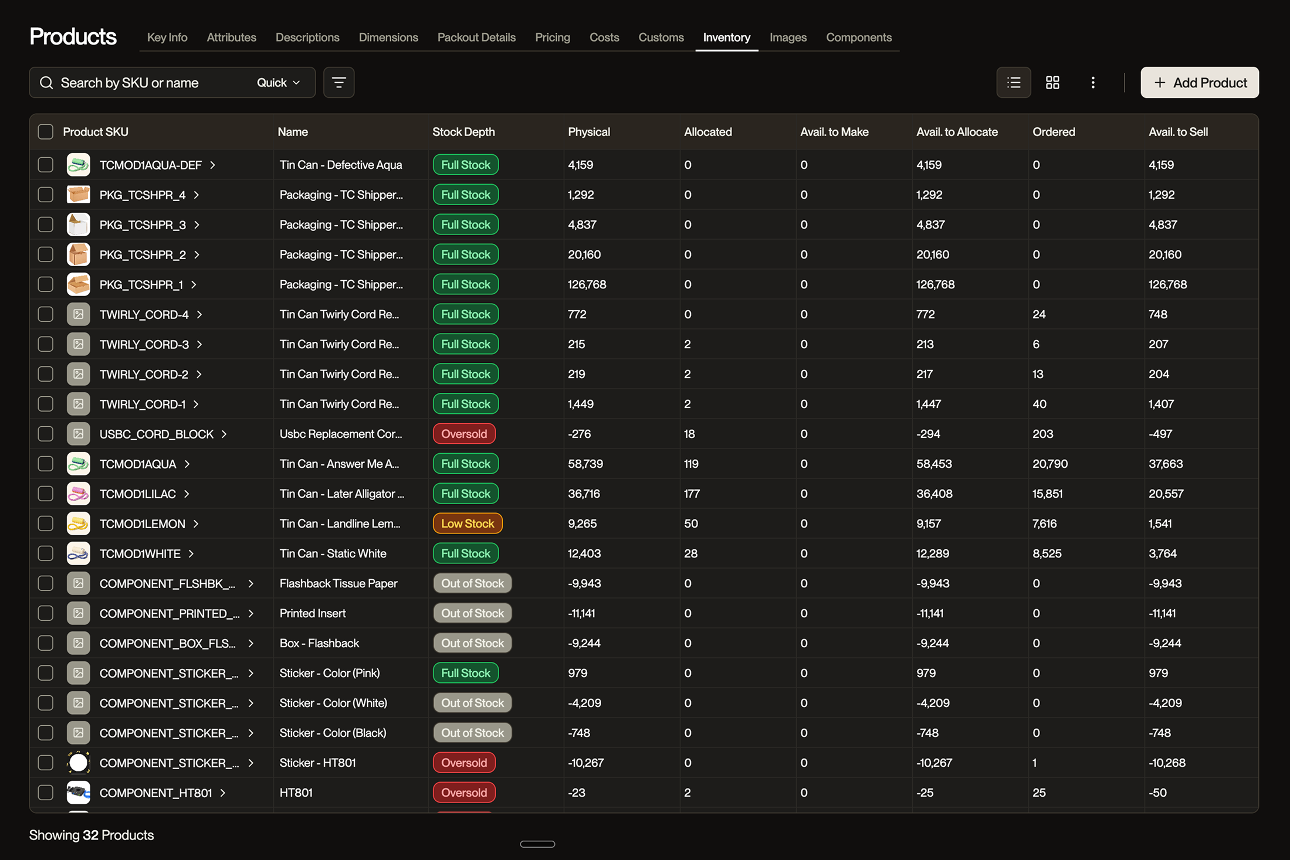Click the TCMOD1AQUA-DEF product thumbnail
Screen dimensions: 1290x860
78,165
